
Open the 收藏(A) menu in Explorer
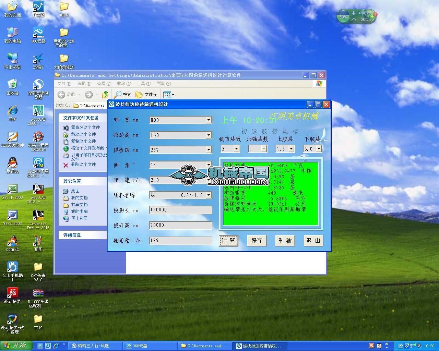click(x=124, y=84)
